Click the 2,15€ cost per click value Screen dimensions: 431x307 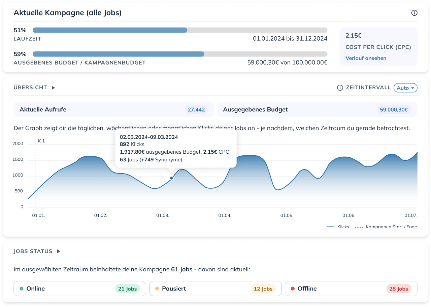(354, 35)
